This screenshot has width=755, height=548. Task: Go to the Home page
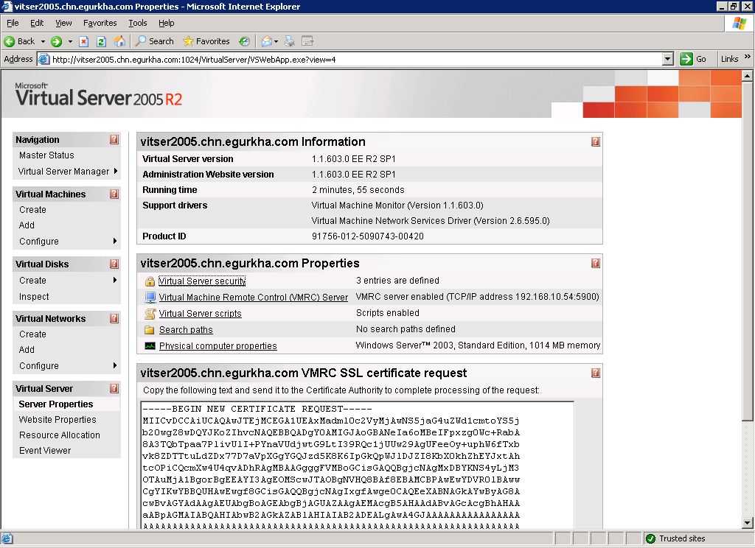coord(119,41)
